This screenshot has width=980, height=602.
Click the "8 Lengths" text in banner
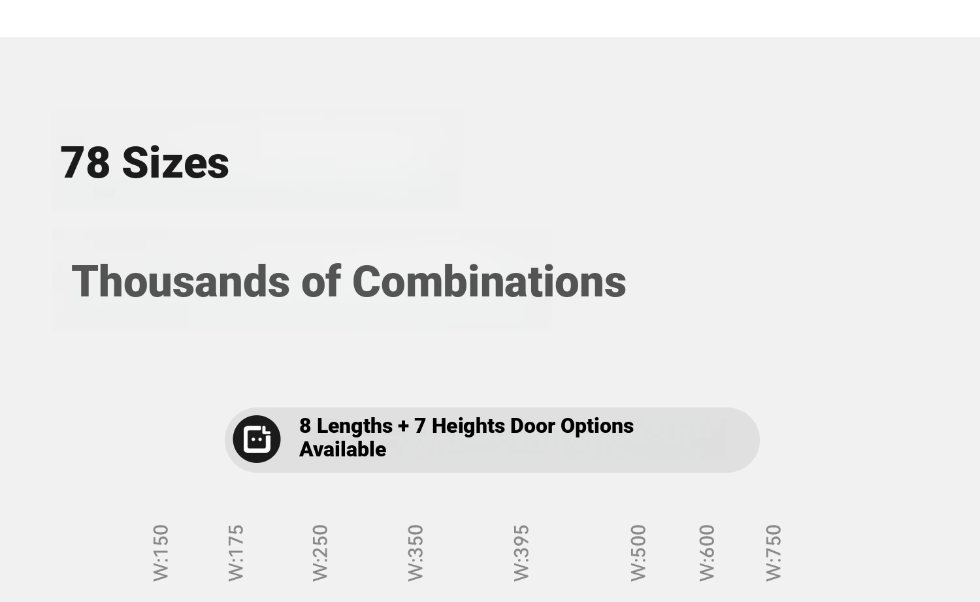346,426
